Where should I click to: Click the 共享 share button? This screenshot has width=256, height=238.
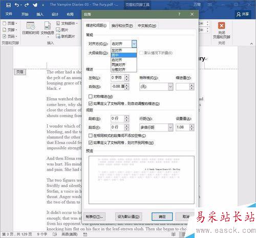(x=243, y=14)
